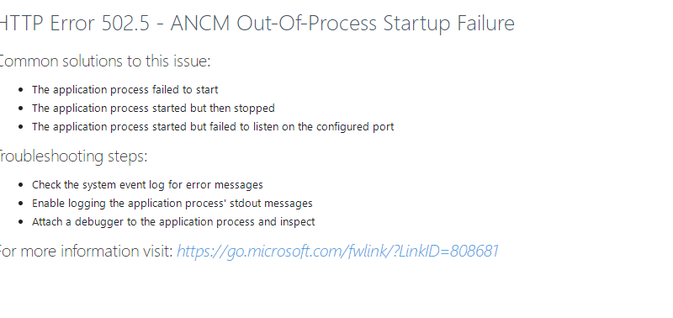673x318 pixels.
Task: Click the 'Common solutions to this issue' heading
Action: tap(104, 61)
